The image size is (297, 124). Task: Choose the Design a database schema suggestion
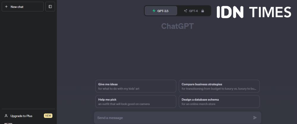219,101
